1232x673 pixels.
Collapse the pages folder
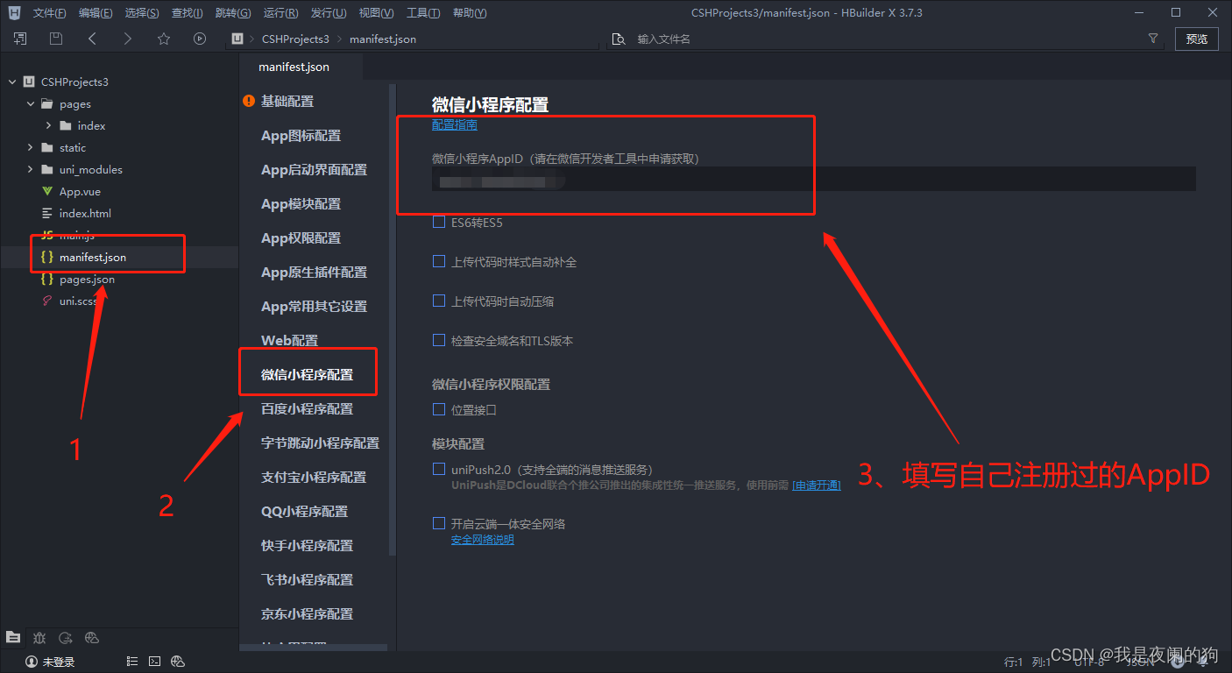coord(31,103)
